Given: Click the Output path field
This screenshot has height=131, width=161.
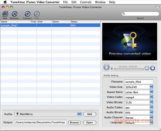Looking at the screenshot, I should [40, 122].
